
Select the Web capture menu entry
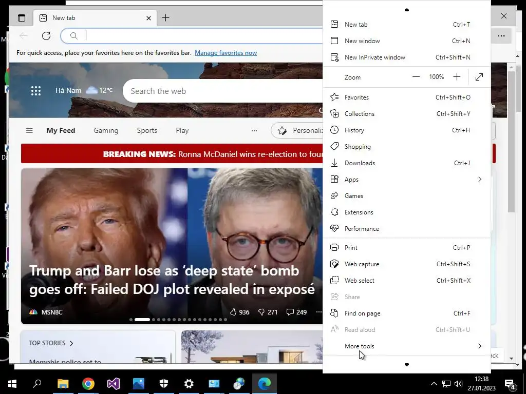pyautogui.click(x=407, y=264)
